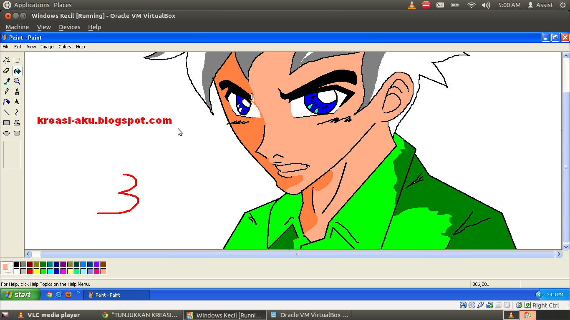Select the Rounded Rectangle tool
The image size is (570, 320).
point(17,133)
